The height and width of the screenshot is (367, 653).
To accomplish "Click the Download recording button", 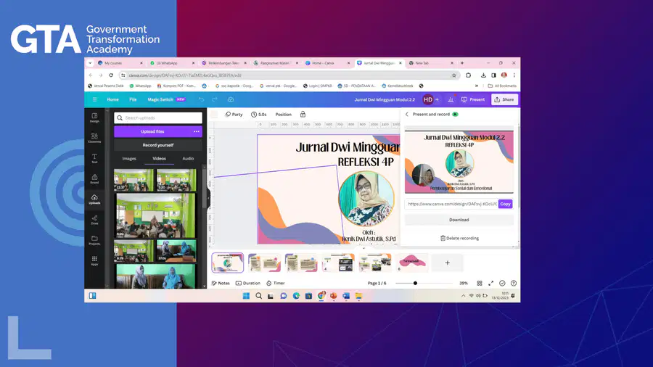I will (459, 220).
